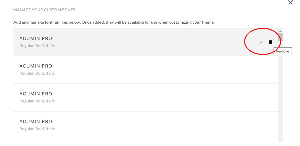Click third entry's Regular, Bold, Italic text
Viewport: 300px width, 146px height.
pyautogui.click(x=37, y=101)
